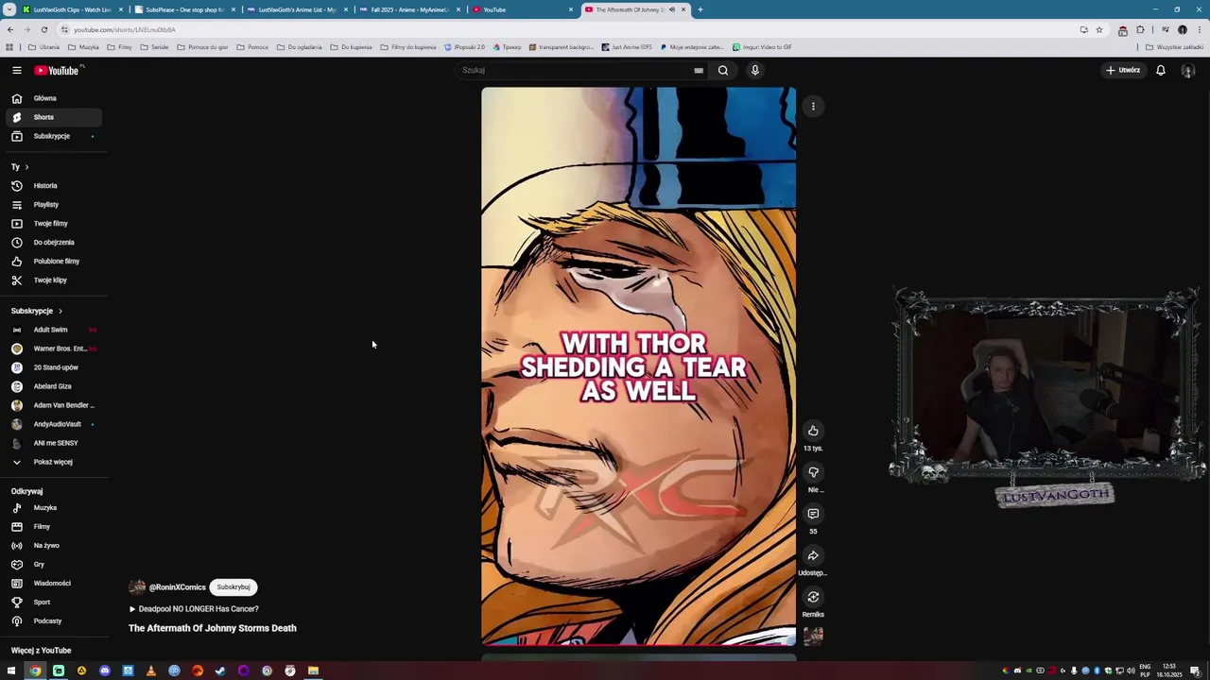The height and width of the screenshot is (680, 1210).
Task: Open Twoje klipy in the sidebar
Action: 54,280
